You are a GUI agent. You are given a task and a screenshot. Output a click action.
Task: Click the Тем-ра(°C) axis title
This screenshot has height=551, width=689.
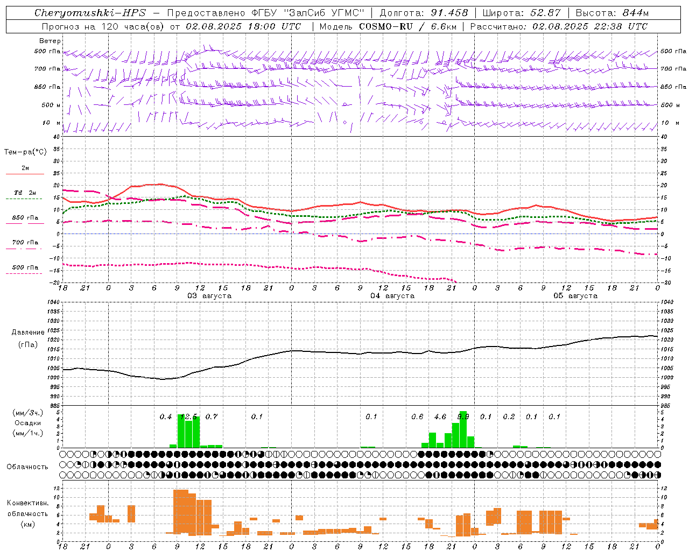pyautogui.click(x=25, y=152)
